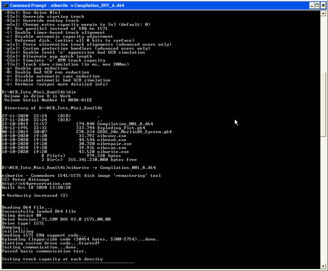Click the Exploding_Fist.g64 filename in listing
Viewport: 328px width, 271px height.
click(121, 128)
